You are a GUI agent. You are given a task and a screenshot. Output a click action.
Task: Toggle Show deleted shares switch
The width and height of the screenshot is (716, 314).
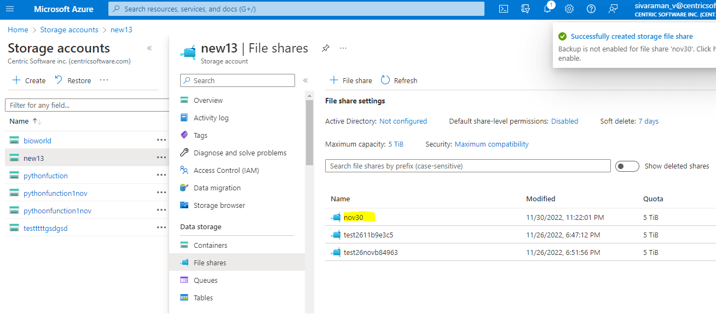[627, 166]
